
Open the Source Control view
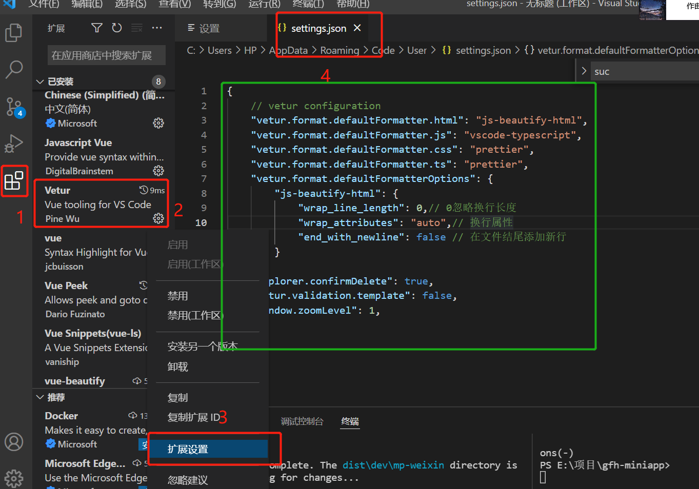click(x=14, y=106)
